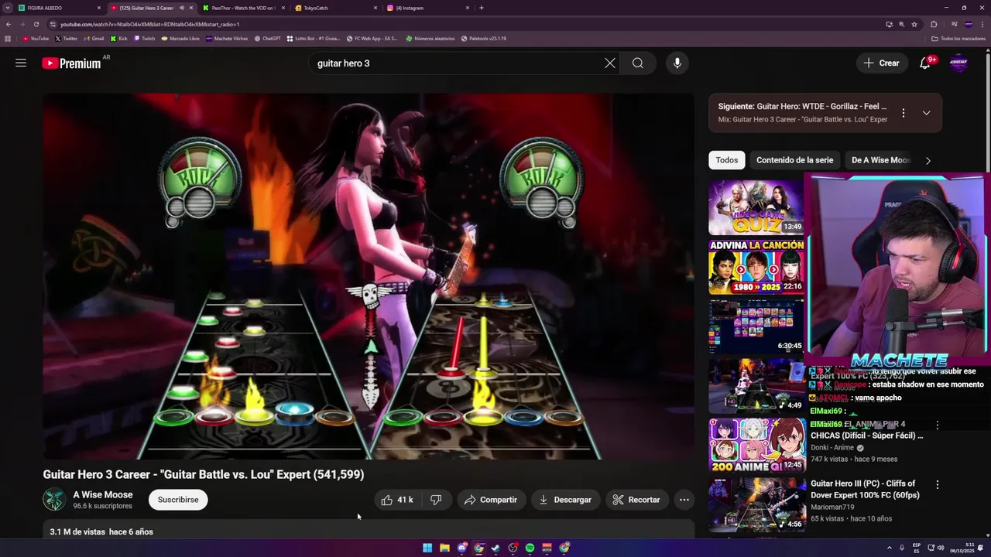The width and height of the screenshot is (991, 557).
Task: Bookmark this page with the star
Action: 914,24
